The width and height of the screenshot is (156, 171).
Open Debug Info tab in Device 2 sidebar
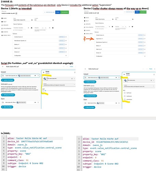[x=88, y=34]
